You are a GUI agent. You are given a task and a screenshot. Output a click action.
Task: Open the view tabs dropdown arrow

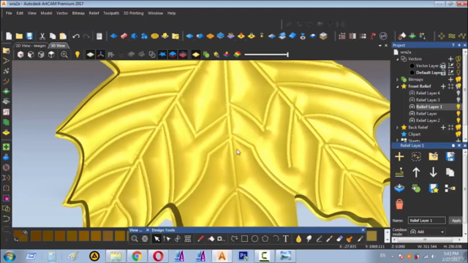(380, 45)
